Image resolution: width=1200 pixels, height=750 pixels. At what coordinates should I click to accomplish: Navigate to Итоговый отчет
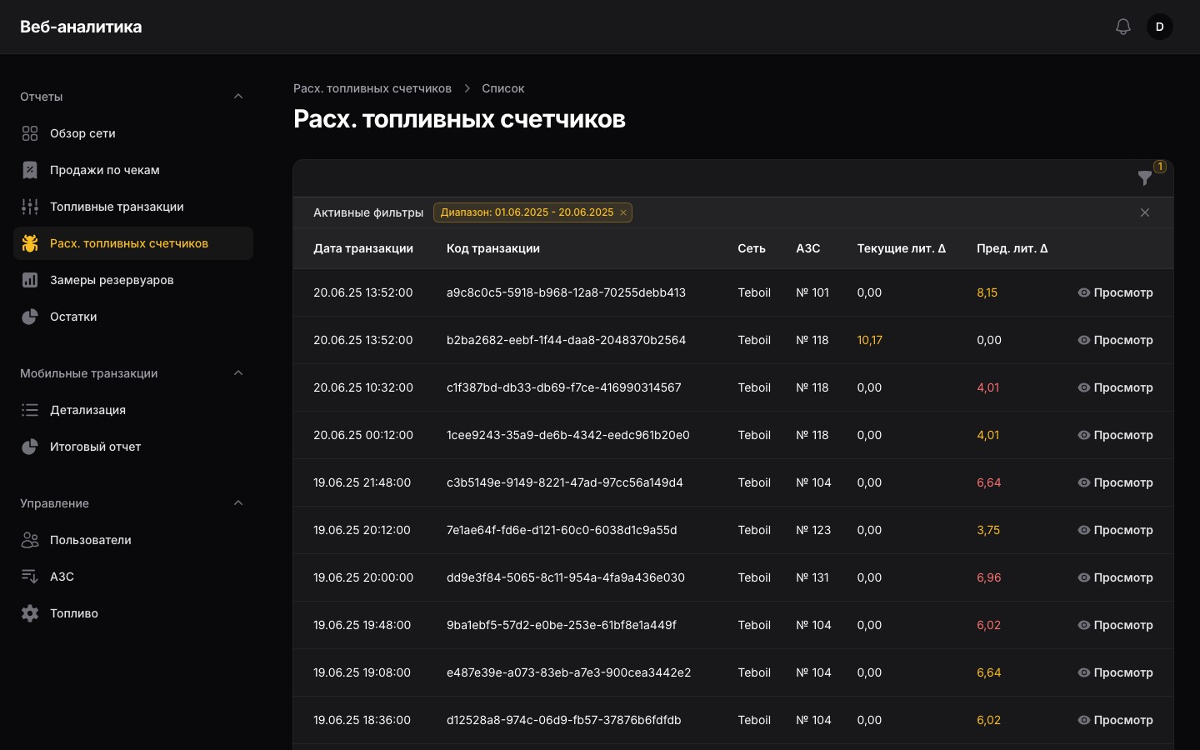[133, 447]
